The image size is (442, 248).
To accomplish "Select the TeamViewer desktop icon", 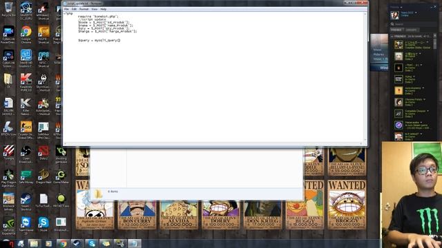I will pyautogui.click(x=26, y=226).
